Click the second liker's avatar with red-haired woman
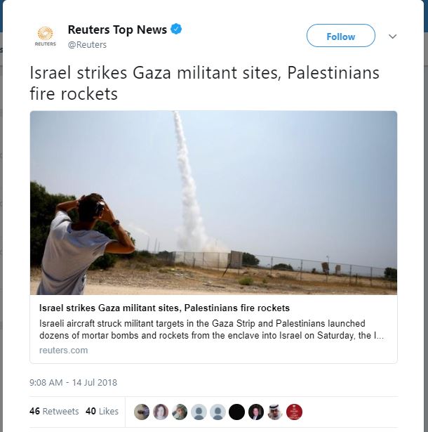This screenshot has width=428, height=432. [x=161, y=412]
